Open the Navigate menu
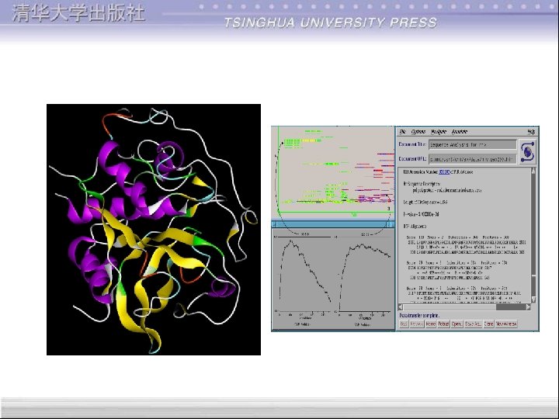Viewport: 559px width, 419px height. pyautogui.click(x=439, y=131)
